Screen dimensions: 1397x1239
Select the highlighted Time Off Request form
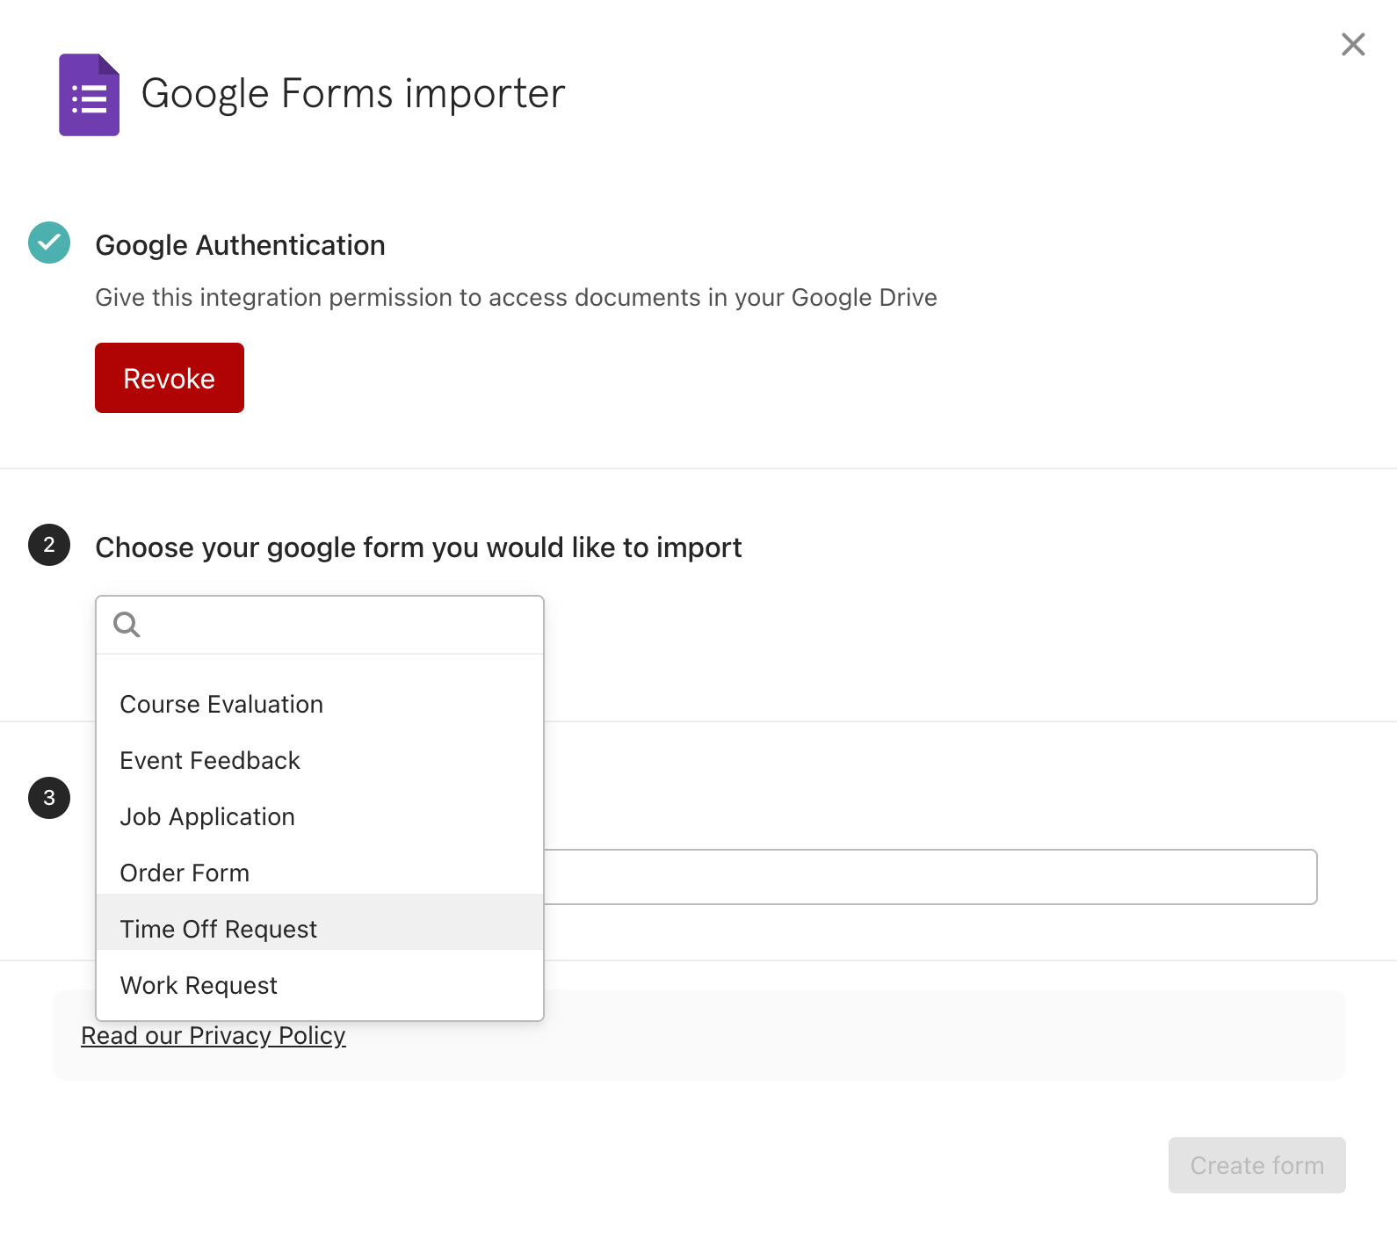click(x=320, y=922)
